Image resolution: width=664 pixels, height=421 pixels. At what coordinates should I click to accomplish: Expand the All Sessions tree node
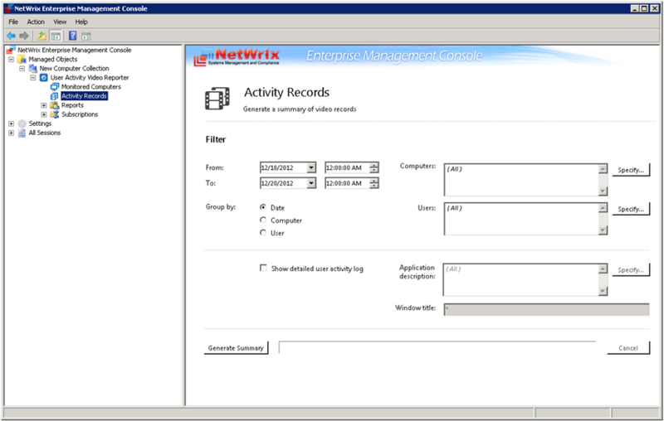12,133
